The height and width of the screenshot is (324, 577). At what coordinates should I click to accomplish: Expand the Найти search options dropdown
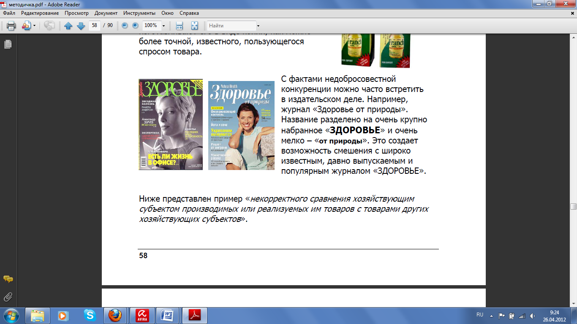coord(258,26)
